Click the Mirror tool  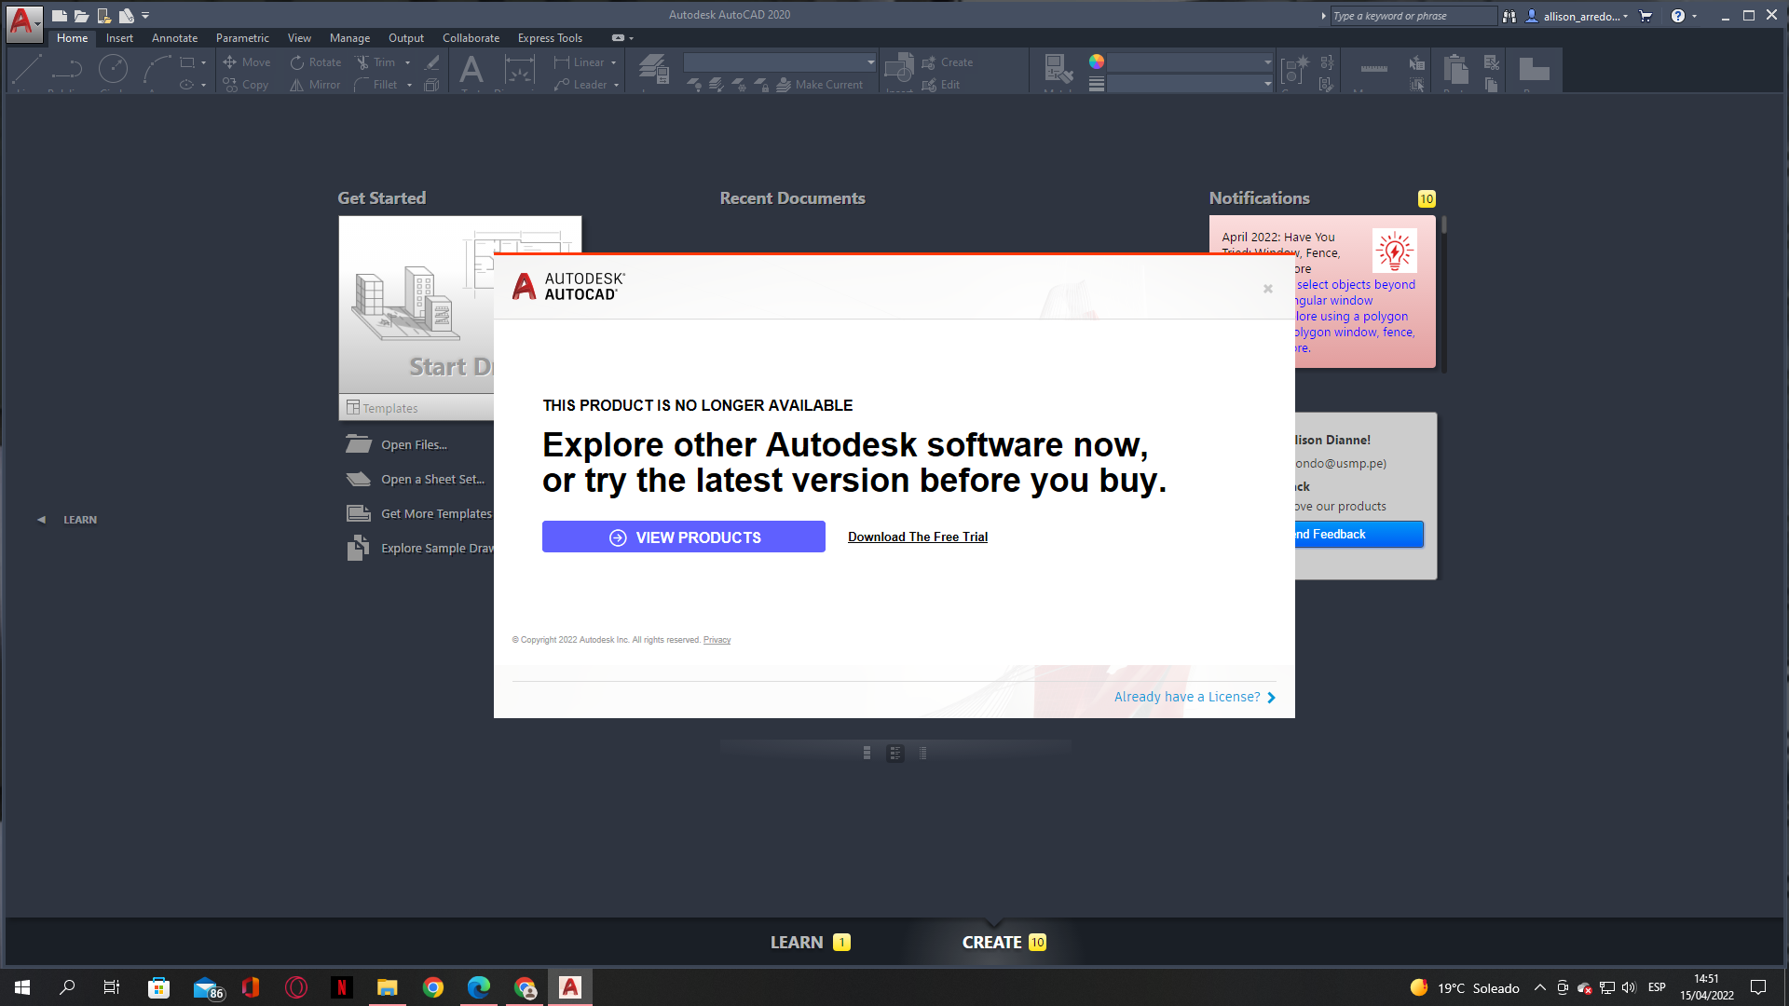pos(316,85)
